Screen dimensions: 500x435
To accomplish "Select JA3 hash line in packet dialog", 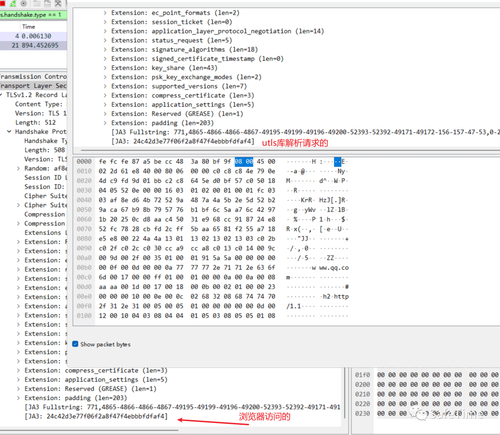I will pyautogui.click(x=183, y=141).
